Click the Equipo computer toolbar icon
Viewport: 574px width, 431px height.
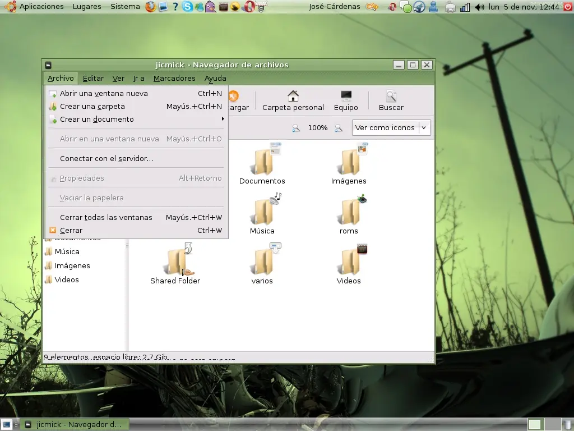coord(346,101)
